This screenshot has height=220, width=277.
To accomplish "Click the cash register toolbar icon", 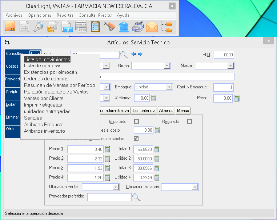I will click(138, 27).
